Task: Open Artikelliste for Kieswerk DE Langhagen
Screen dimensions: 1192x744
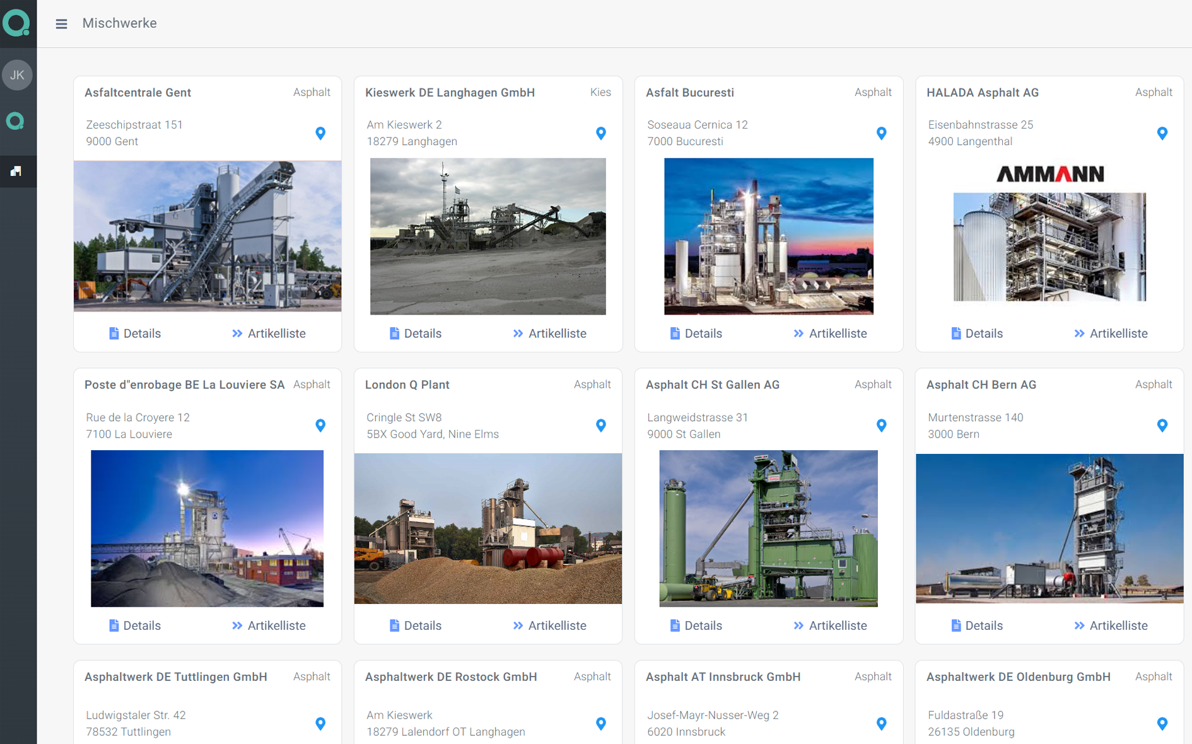Action: coord(549,334)
